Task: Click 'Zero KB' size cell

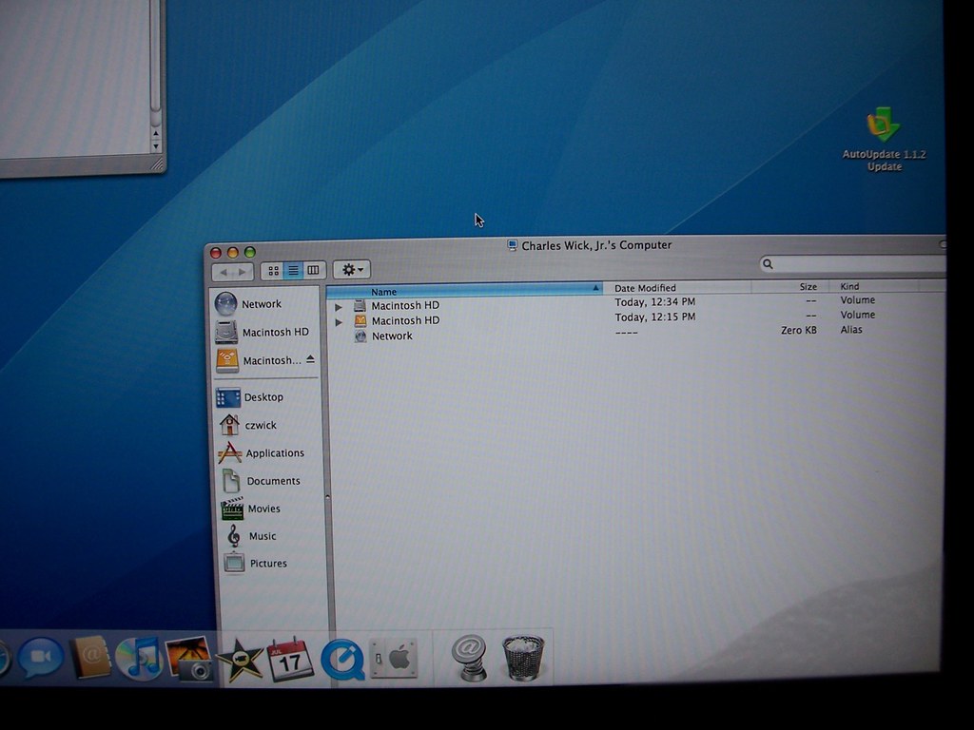Action: pyautogui.click(x=798, y=330)
